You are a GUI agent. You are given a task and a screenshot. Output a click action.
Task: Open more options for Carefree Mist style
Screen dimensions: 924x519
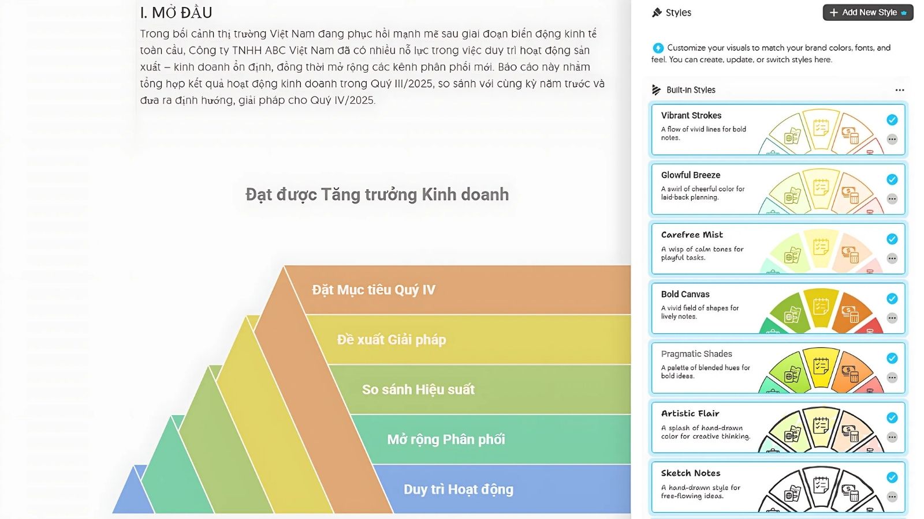pyautogui.click(x=892, y=258)
